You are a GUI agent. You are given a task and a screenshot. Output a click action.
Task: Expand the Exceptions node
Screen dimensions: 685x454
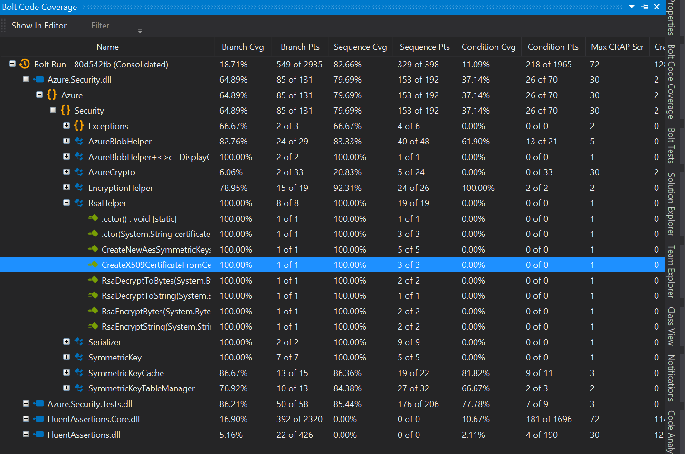click(67, 125)
